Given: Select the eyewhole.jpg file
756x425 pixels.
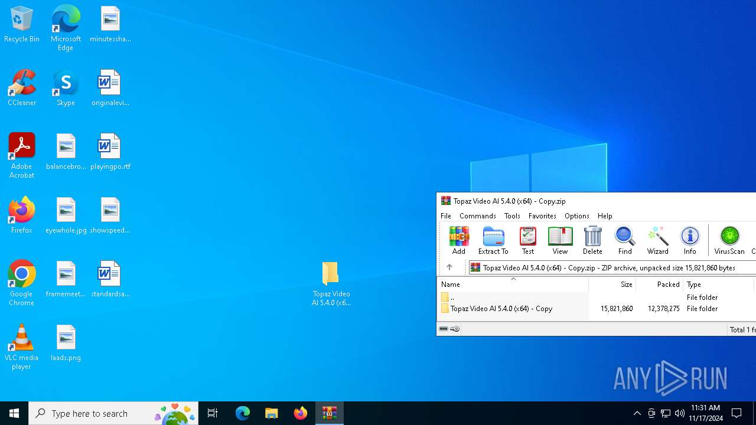Looking at the screenshot, I should pos(66,215).
